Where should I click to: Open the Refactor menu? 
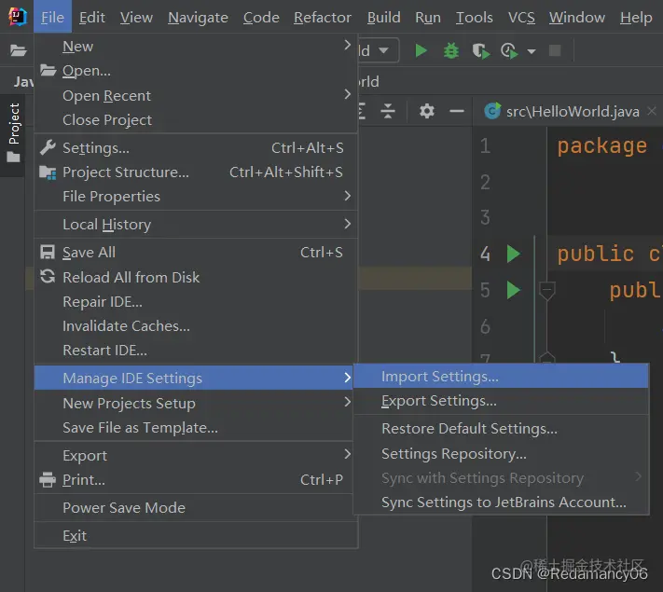coord(323,18)
